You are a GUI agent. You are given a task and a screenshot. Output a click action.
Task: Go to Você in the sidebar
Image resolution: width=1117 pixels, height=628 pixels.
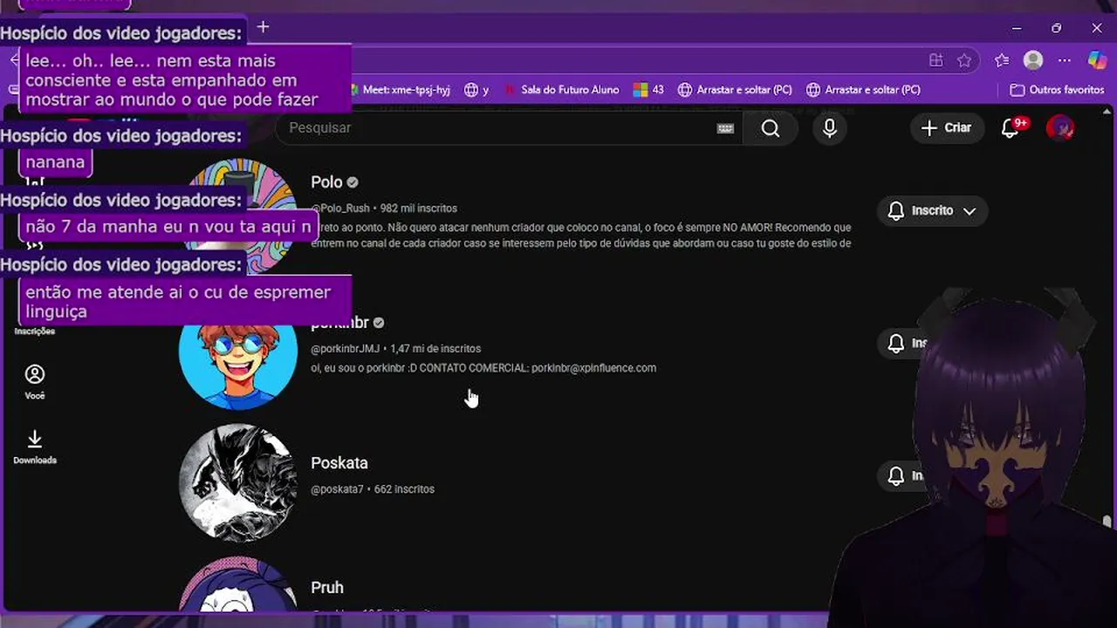pyautogui.click(x=35, y=382)
